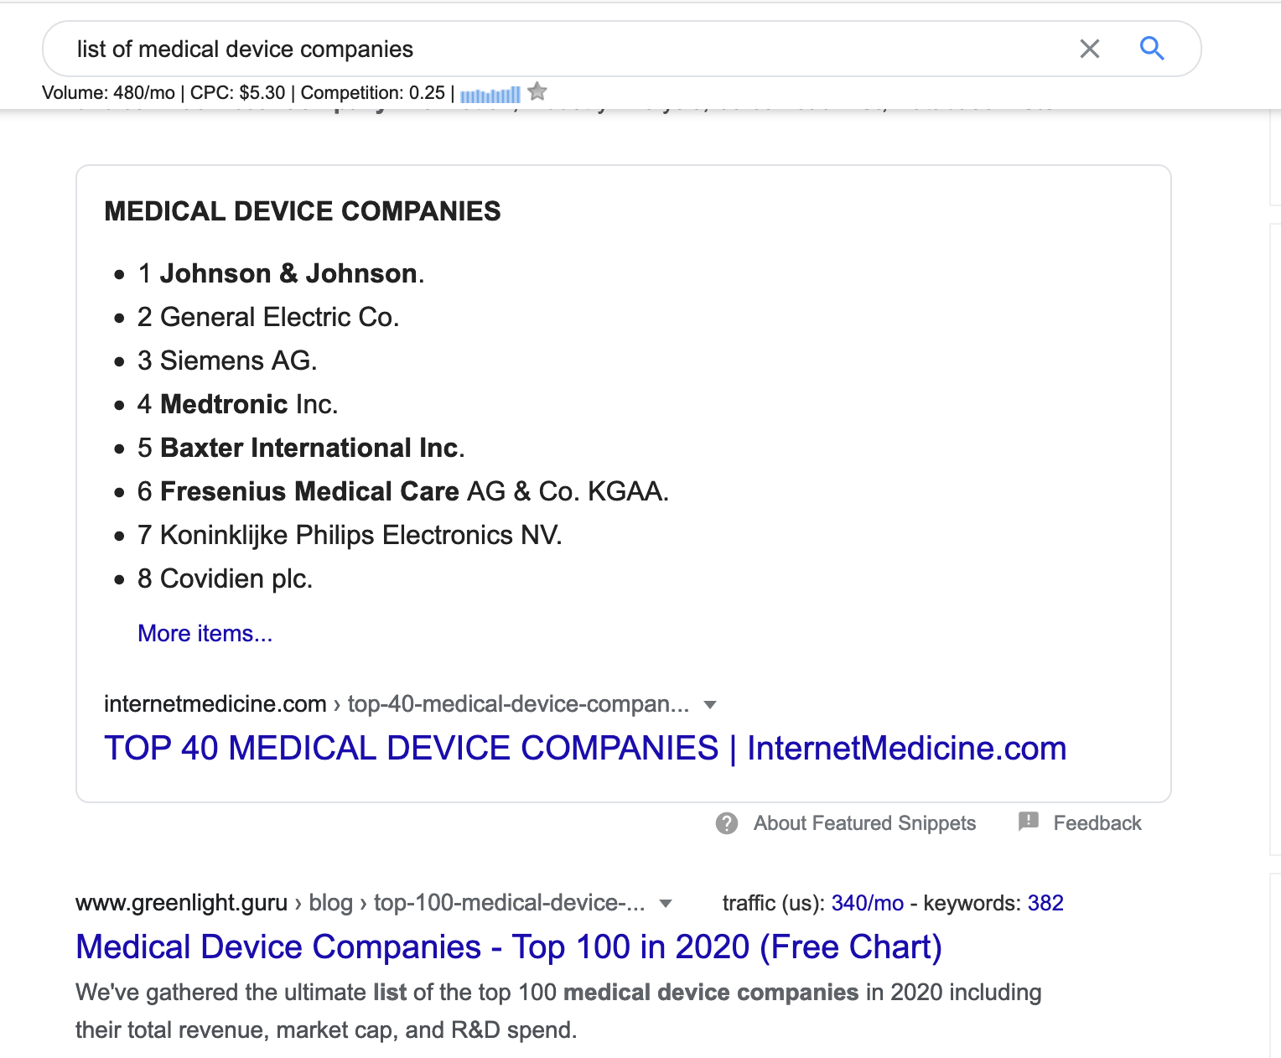The image size is (1281, 1058).
Task: Click the www.greenlight.guru breadcrumb URL
Action: (x=181, y=903)
